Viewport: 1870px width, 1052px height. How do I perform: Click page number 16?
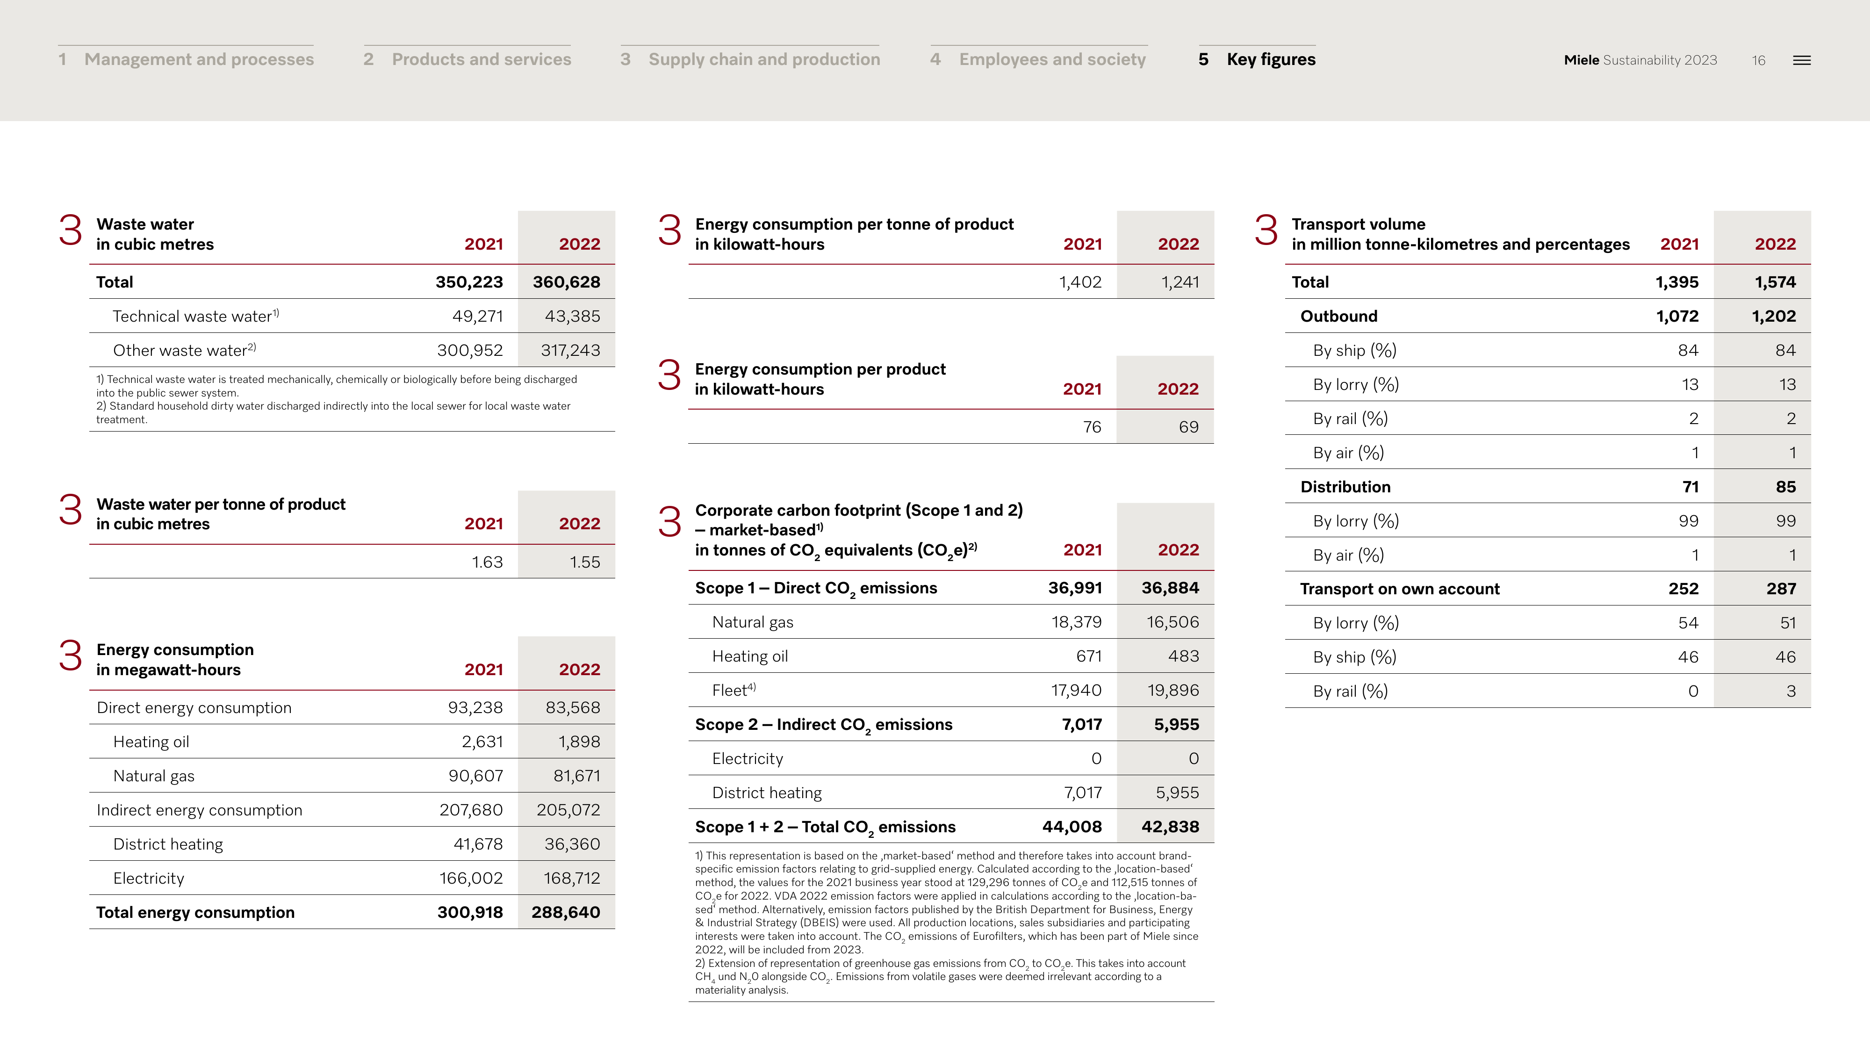pos(1758,60)
